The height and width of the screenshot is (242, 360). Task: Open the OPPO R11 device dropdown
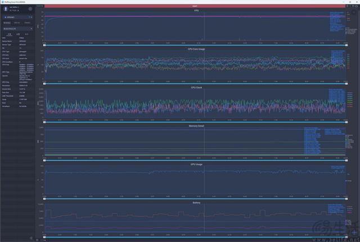pyautogui.click(x=17, y=17)
